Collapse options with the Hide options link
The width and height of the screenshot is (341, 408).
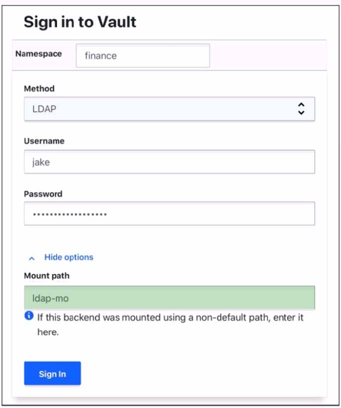pos(68,257)
